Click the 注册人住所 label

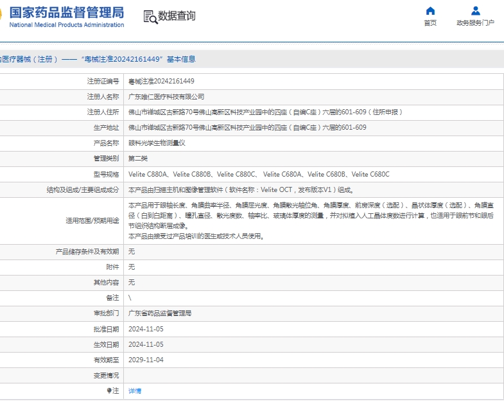(103, 112)
